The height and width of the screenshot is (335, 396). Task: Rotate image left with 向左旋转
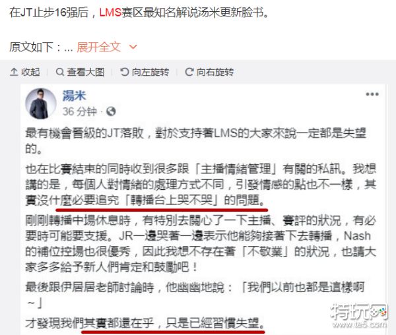coord(145,72)
